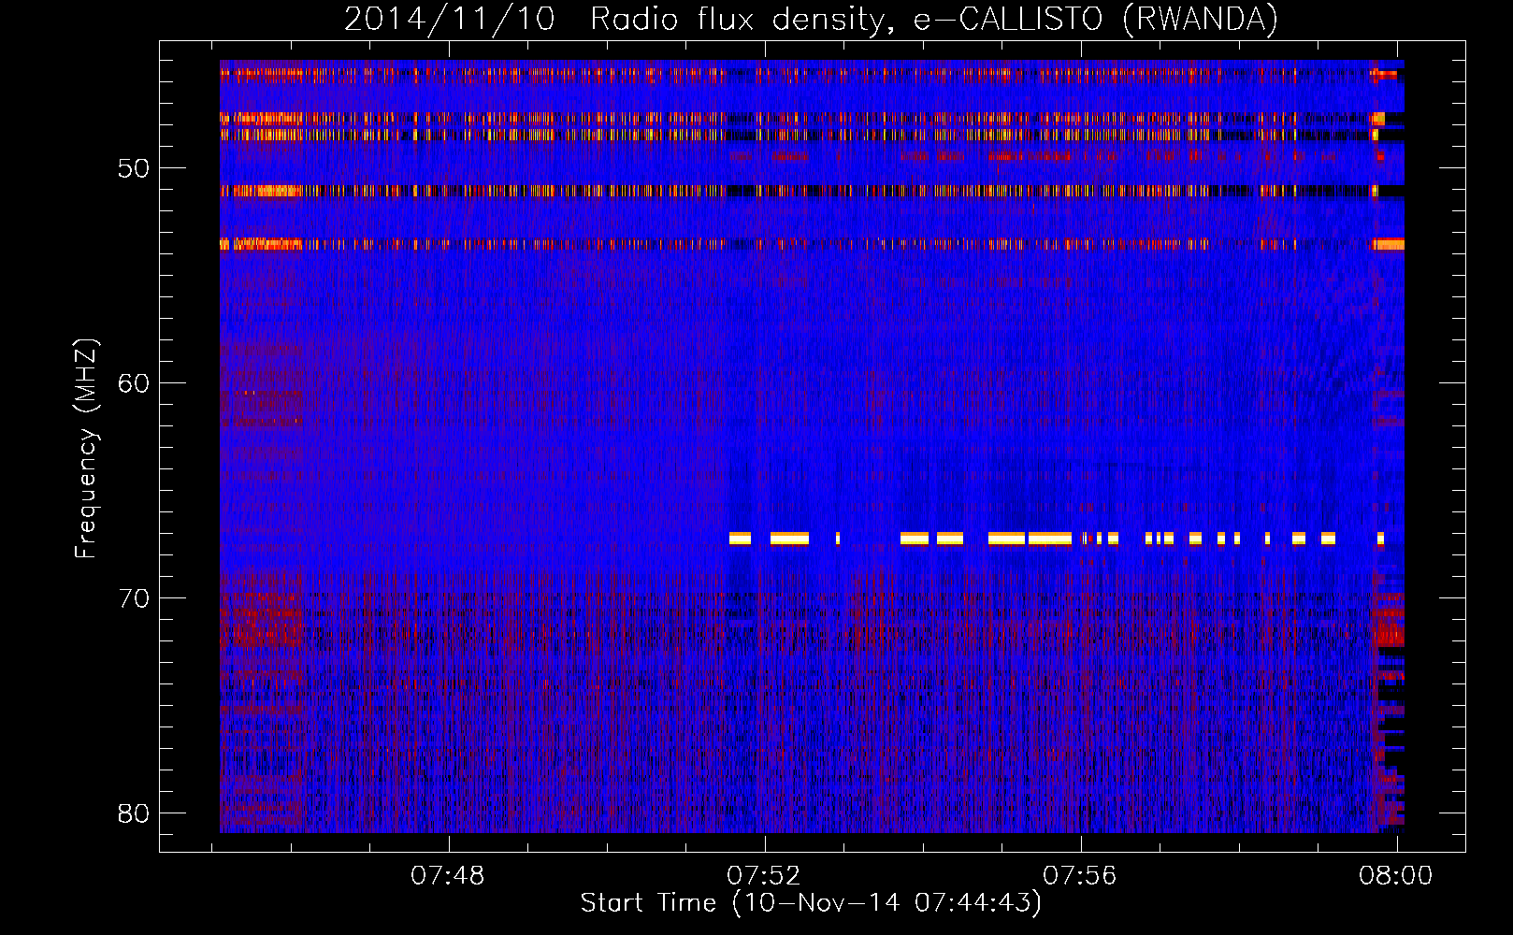Click the 'Frequency (MHZ)' y-axis label

(x=86, y=448)
